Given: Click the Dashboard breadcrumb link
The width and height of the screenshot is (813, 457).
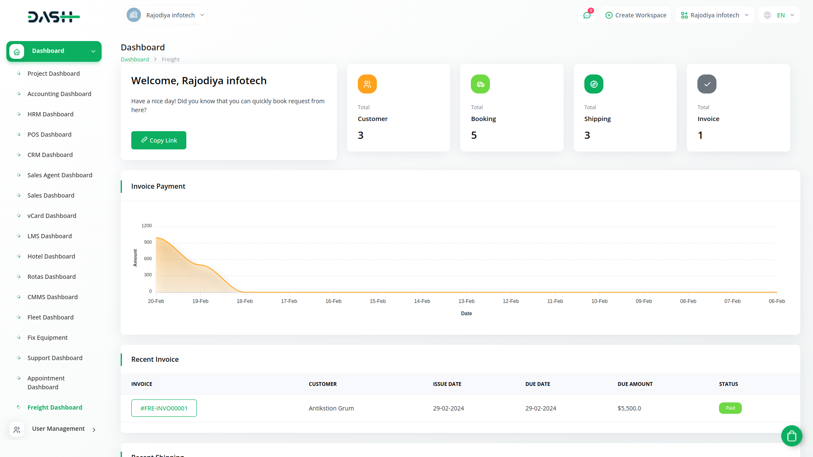Looking at the screenshot, I should point(135,60).
